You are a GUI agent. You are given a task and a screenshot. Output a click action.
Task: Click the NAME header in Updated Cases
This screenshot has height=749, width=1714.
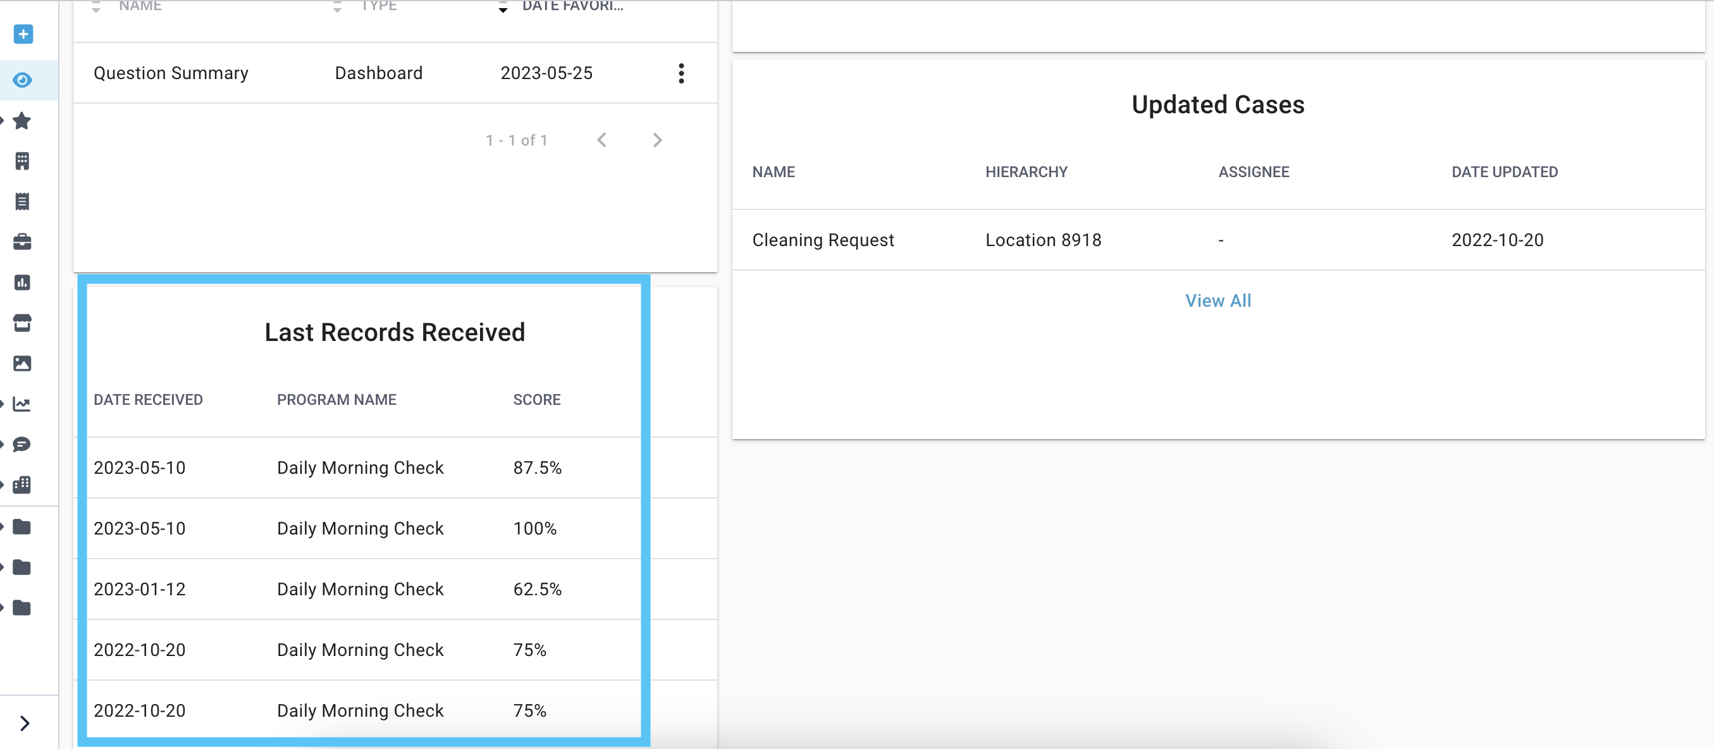click(773, 172)
